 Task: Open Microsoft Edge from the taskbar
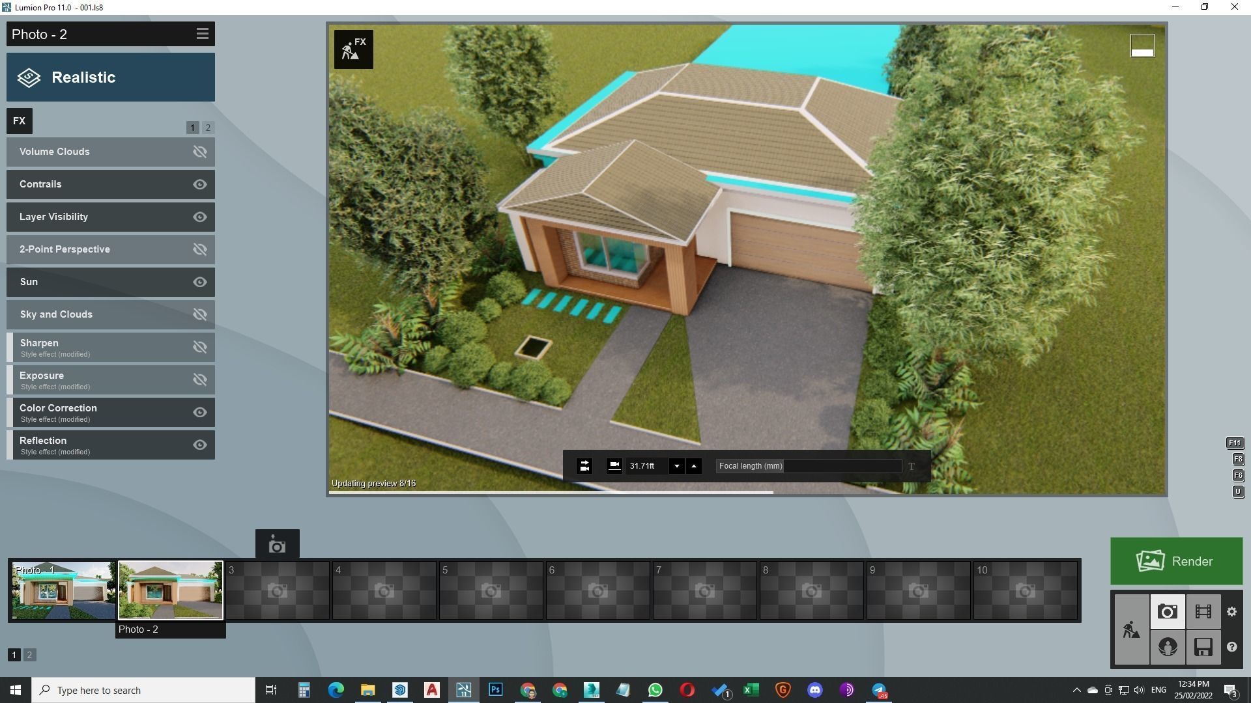[x=336, y=690]
